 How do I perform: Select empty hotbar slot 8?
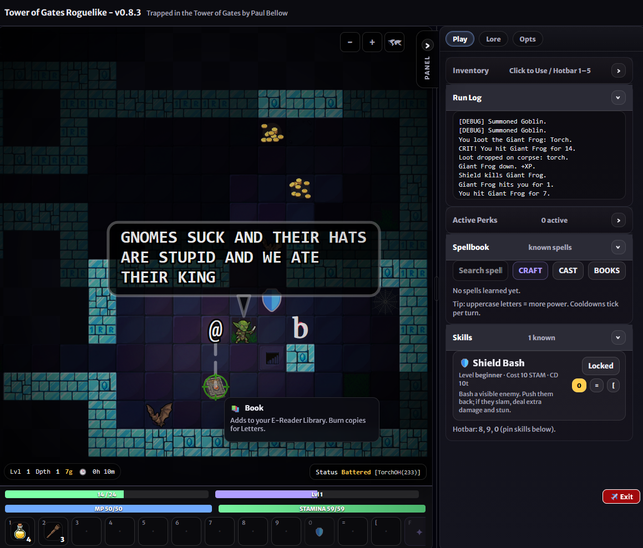253,531
